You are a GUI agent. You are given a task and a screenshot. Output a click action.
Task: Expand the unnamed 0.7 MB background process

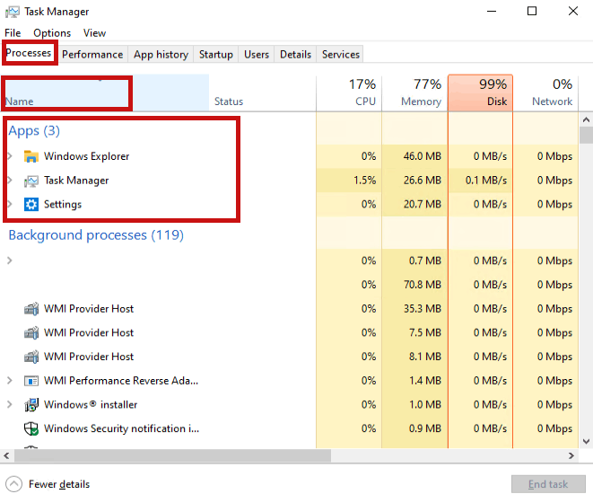coord(10,260)
